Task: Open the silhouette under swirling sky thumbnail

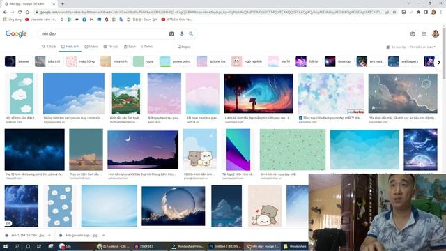Action: click(x=259, y=93)
